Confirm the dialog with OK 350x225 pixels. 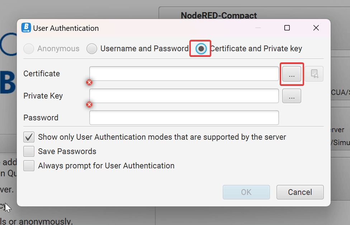pyautogui.click(x=246, y=192)
